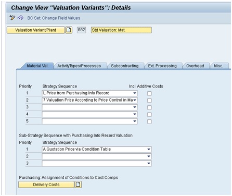Expand the sub-strategy priority 2 dropdown

click(97, 156)
